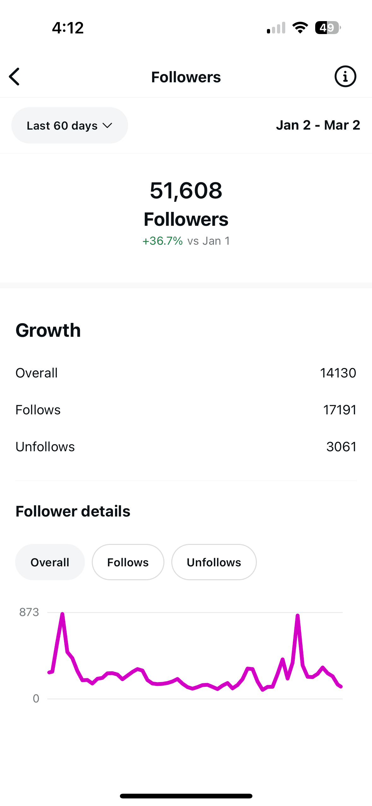Image resolution: width=372 pixels, height=806 pixels.
Task: Open the info tooltip for Followers
Action: [345, 76]
